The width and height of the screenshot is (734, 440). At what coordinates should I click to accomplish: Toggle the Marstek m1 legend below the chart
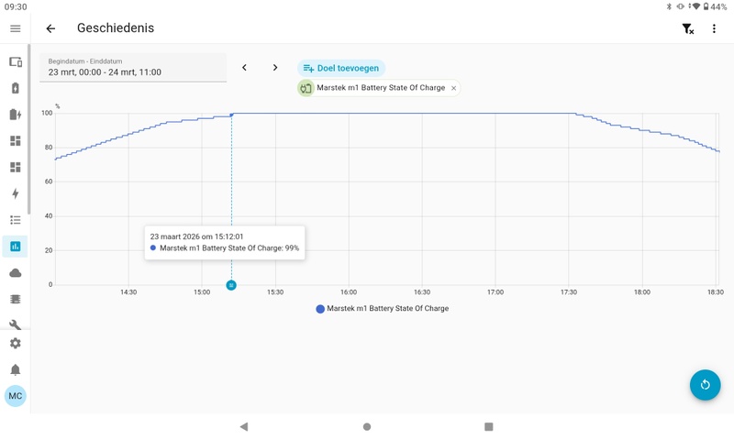click(x=383, y=309)
